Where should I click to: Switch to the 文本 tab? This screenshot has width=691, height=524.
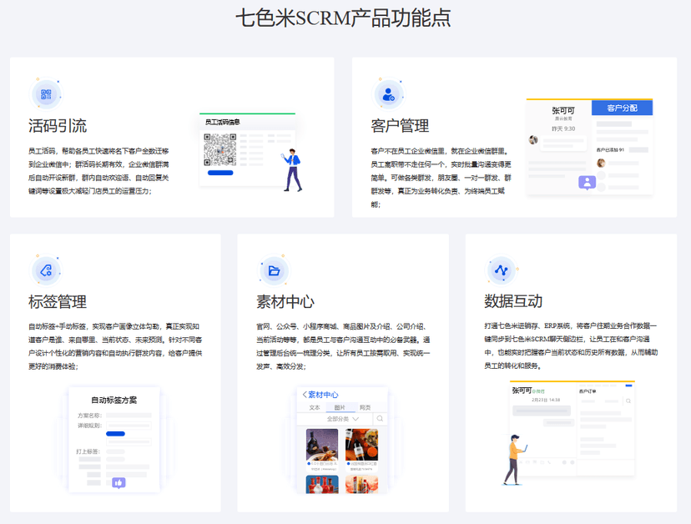[315, 408]
